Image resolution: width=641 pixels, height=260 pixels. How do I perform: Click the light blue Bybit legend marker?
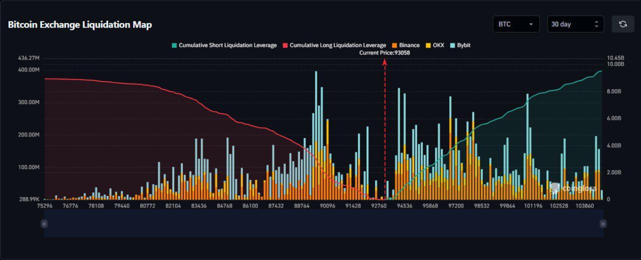[x=453, y=45]
